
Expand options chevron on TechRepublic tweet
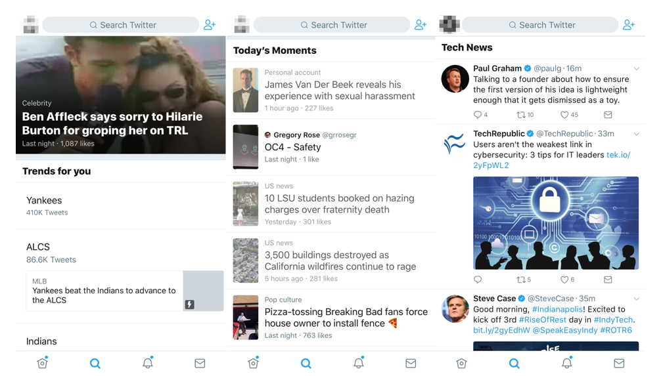click(x=637, y=134)
